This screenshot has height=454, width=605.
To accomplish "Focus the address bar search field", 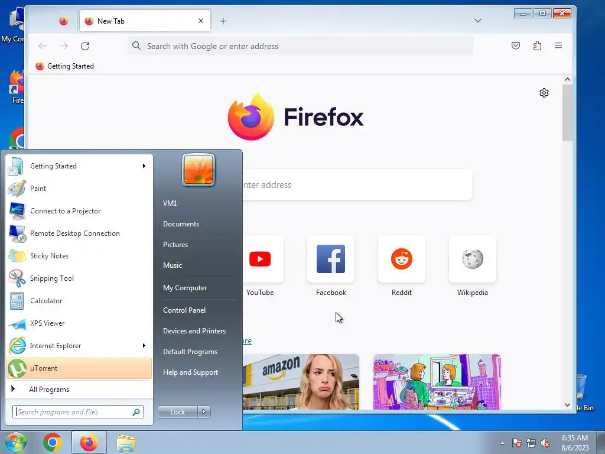I will coord(301,46).
